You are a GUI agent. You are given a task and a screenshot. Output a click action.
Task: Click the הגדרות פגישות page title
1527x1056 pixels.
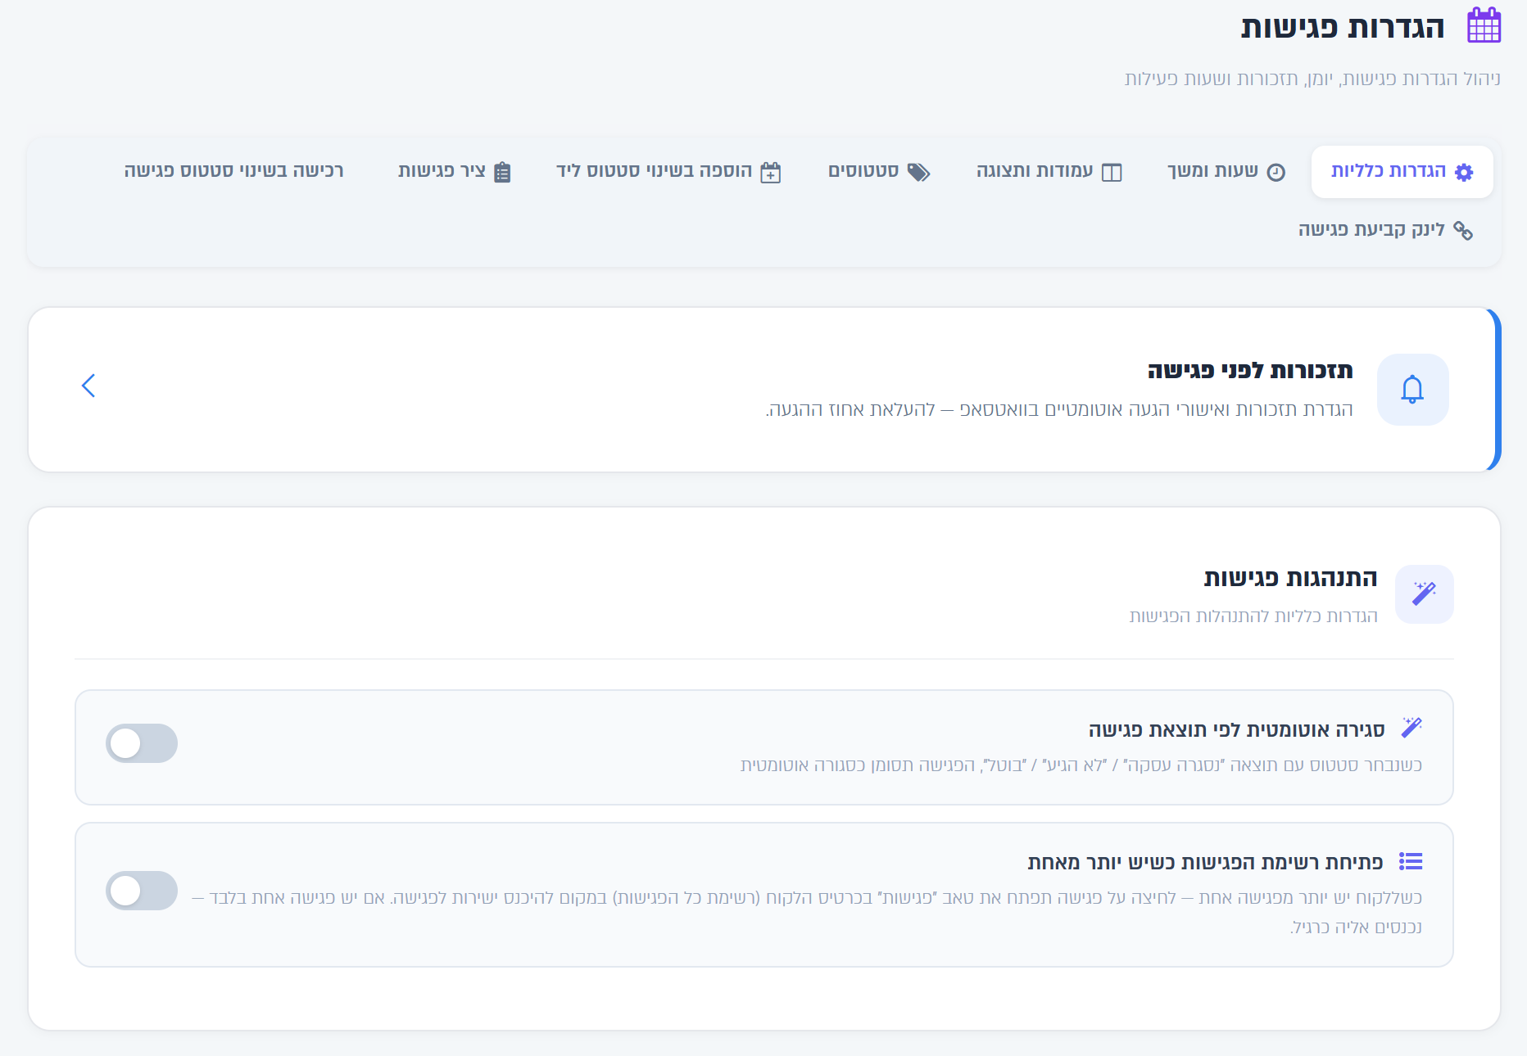coord(1343,27)
